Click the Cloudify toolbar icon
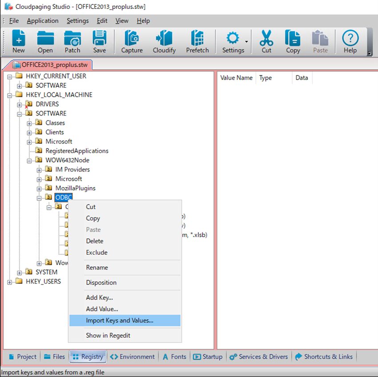 pos(164,39)
